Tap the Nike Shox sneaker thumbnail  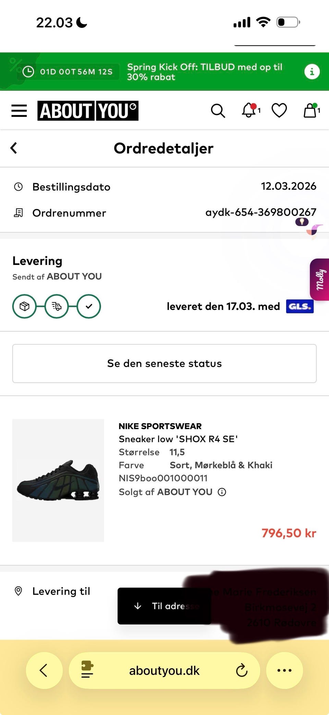(58, 480)
